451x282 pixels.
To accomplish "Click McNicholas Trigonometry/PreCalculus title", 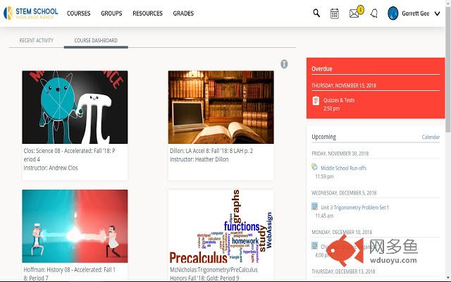I will coord(214,274).
